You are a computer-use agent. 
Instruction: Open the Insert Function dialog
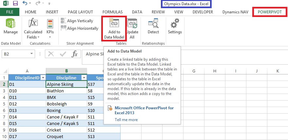[74, 54]
